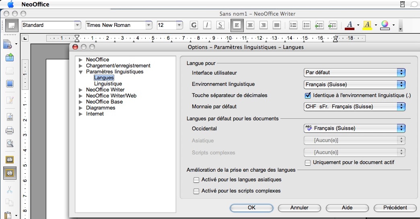Open the Monnaie par défaut dropdown
This screenshot has height=219, width=420.
pyautogui.click(x=354, y=107)
